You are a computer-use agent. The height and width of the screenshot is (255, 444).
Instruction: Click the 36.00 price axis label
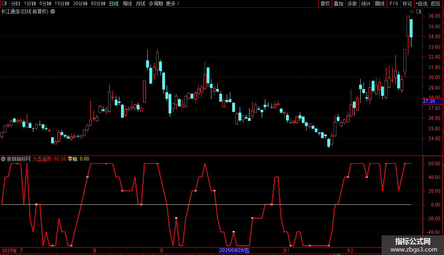(x=434, y=16)
